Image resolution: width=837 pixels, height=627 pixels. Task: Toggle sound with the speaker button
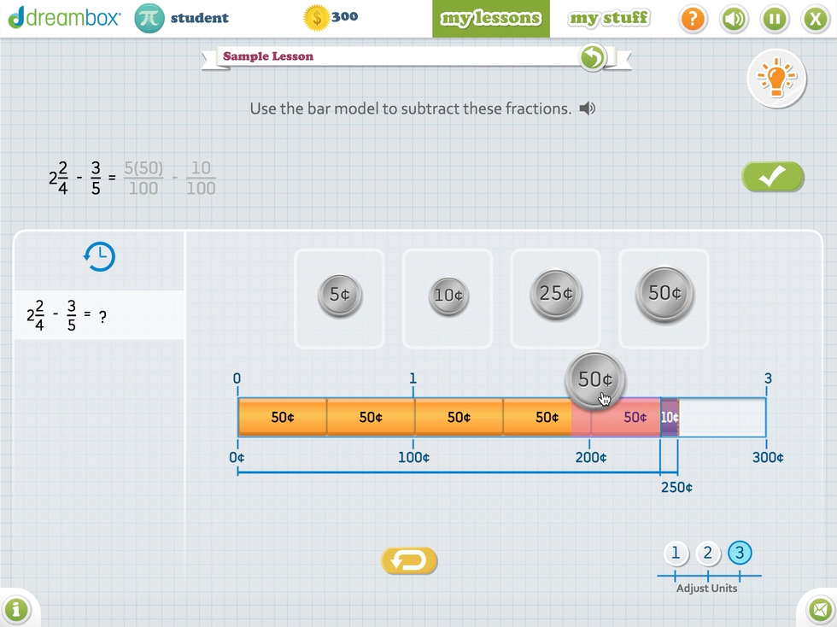coord(734,20)
